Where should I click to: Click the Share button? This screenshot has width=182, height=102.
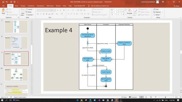176,6
